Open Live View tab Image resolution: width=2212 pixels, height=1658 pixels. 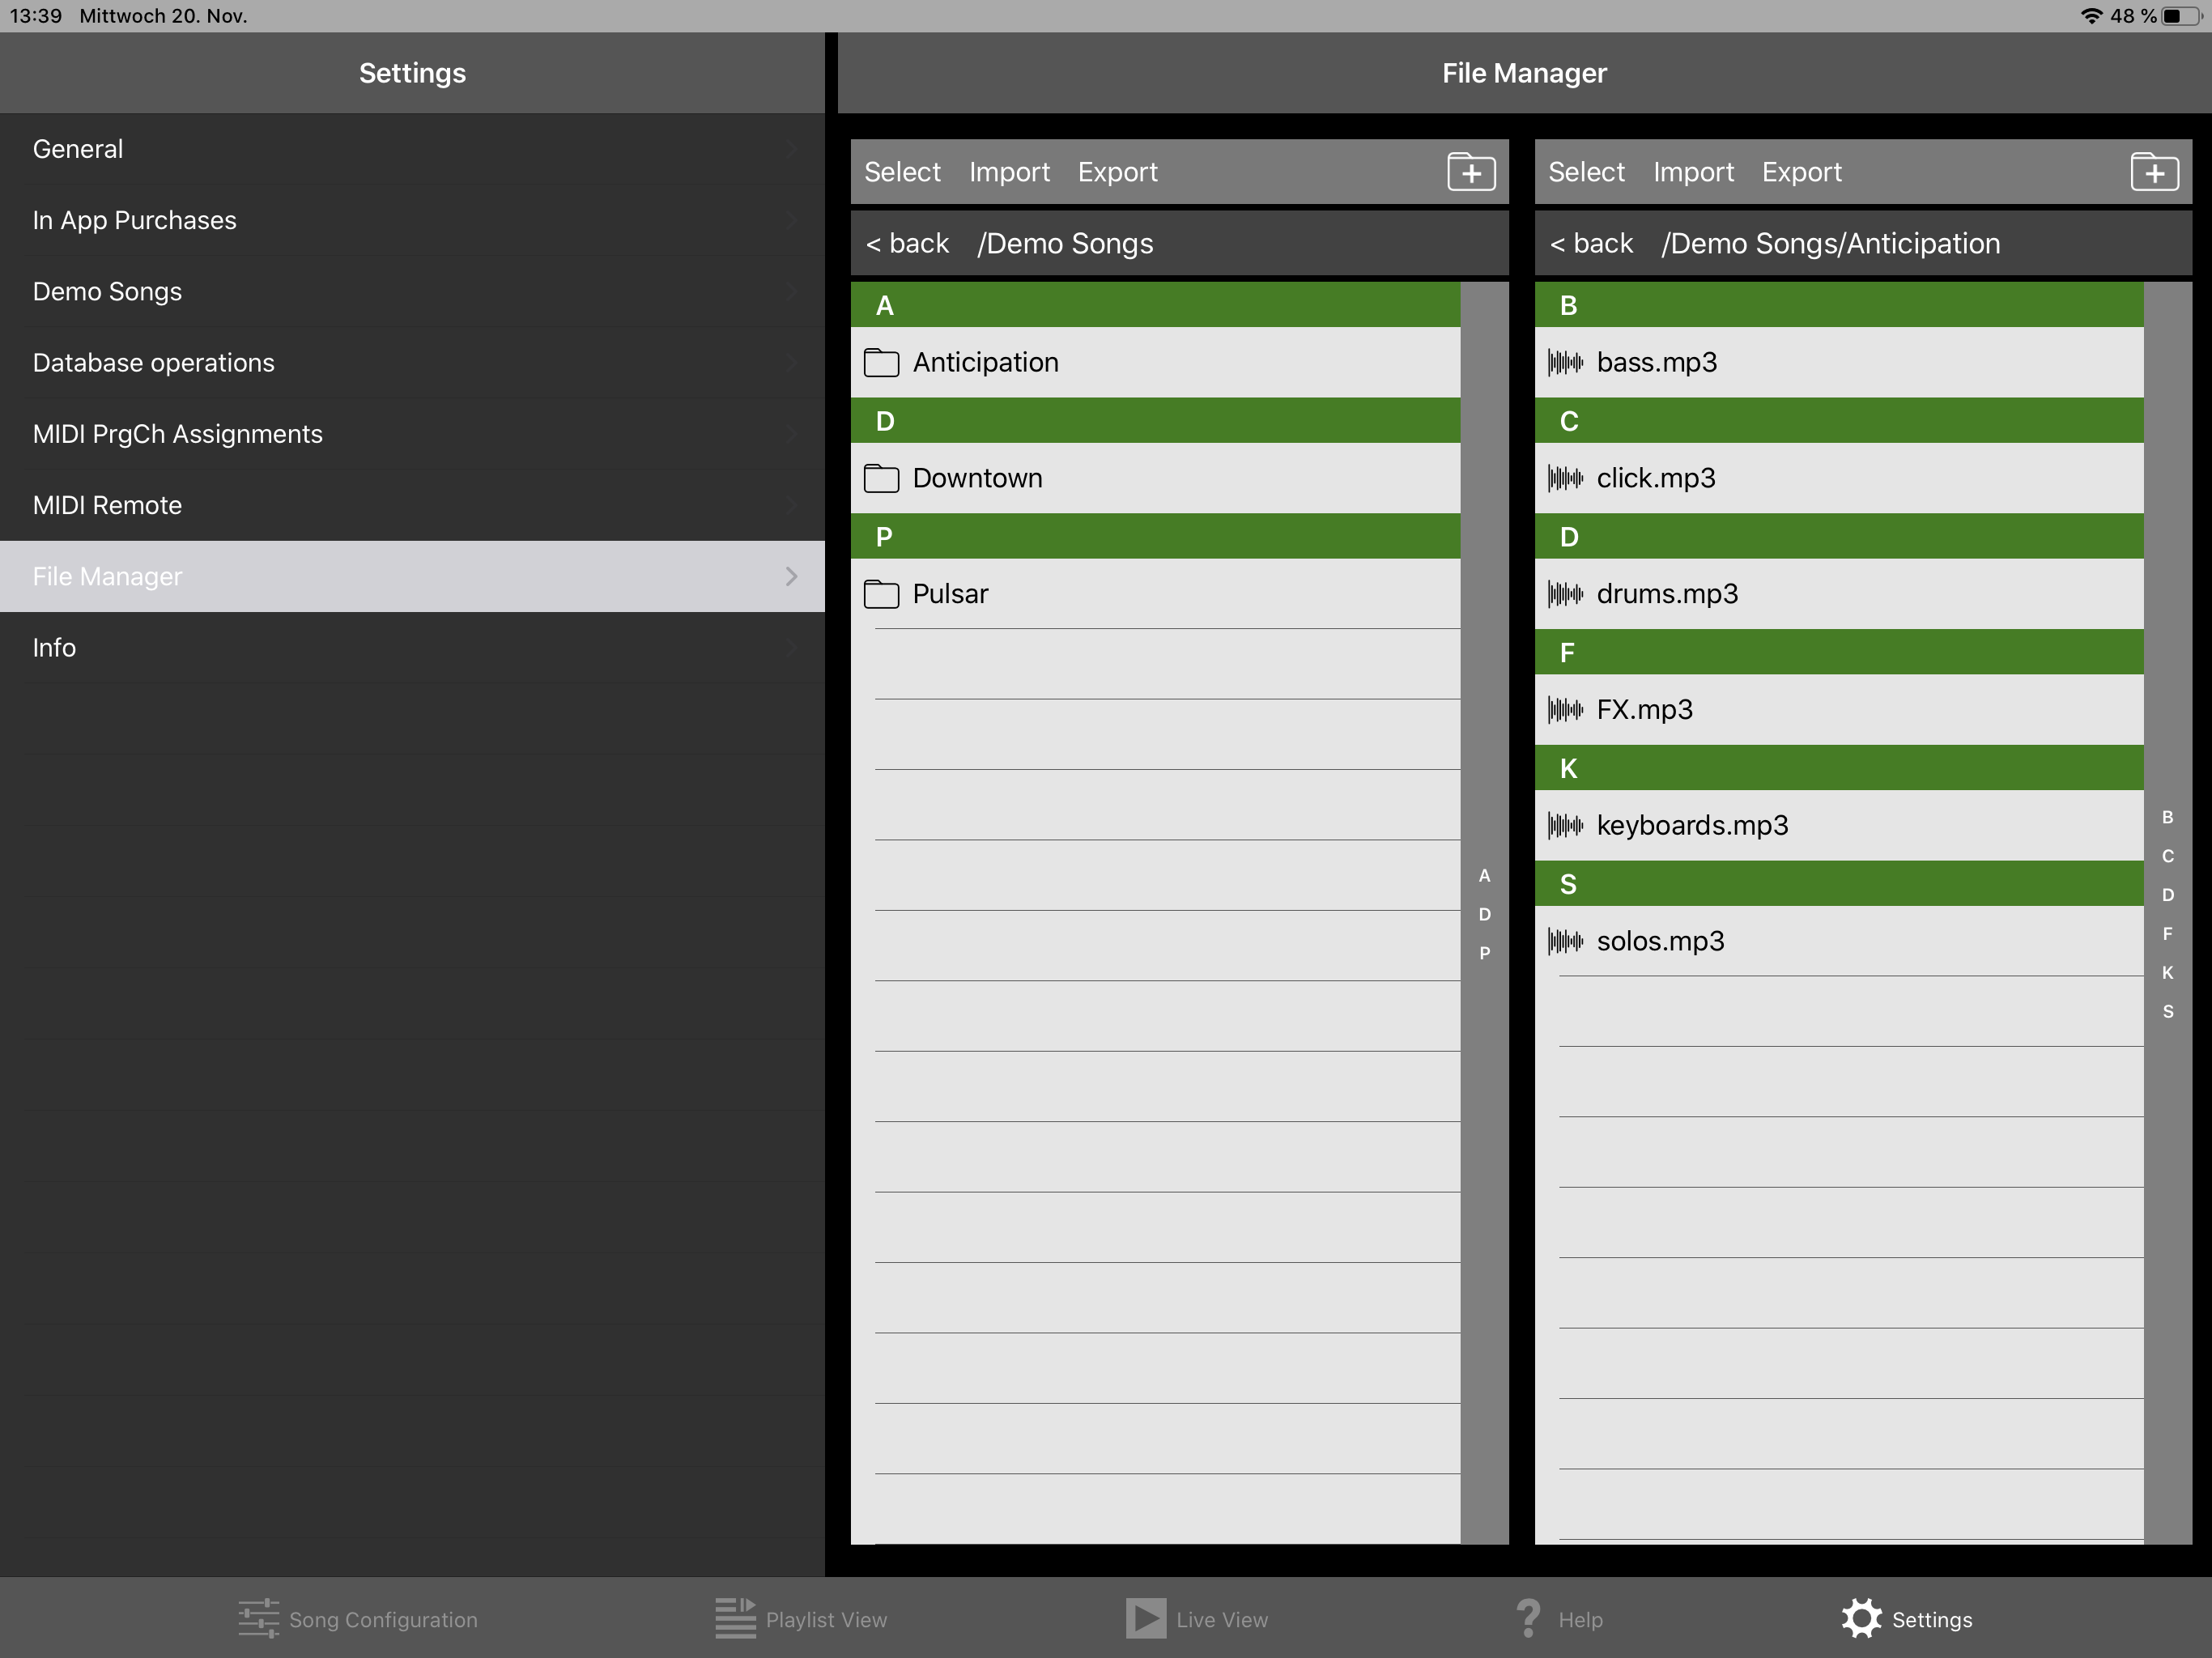pyautogui.click(x=1197, y=1619)
